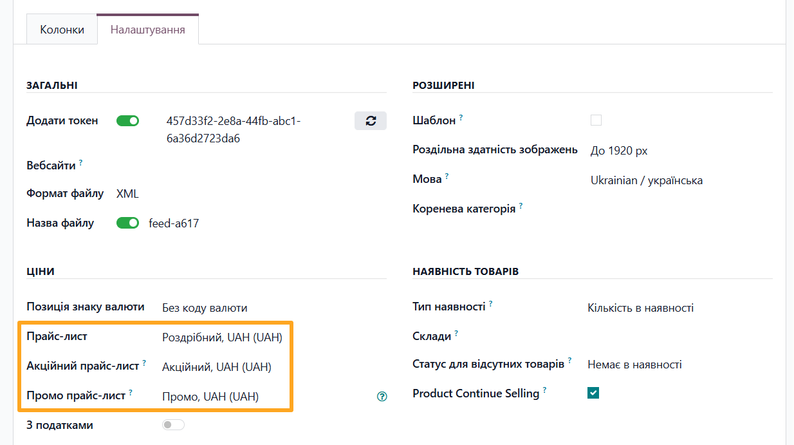The height and width of the screenshot is (445, 794).
Task: Change Прайс-лист Роздрібний, UAH selection
Action: pyautogui.click(x=223, y=337)
